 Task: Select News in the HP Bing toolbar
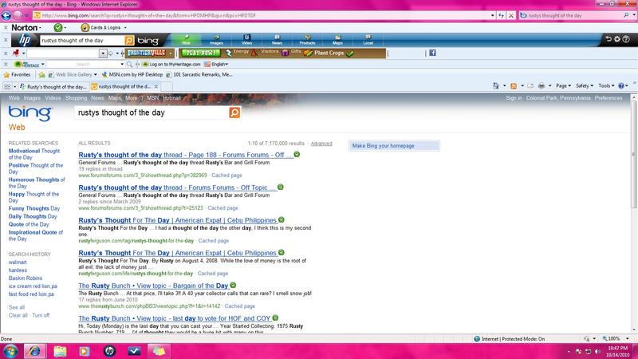(x=277, y=40)
